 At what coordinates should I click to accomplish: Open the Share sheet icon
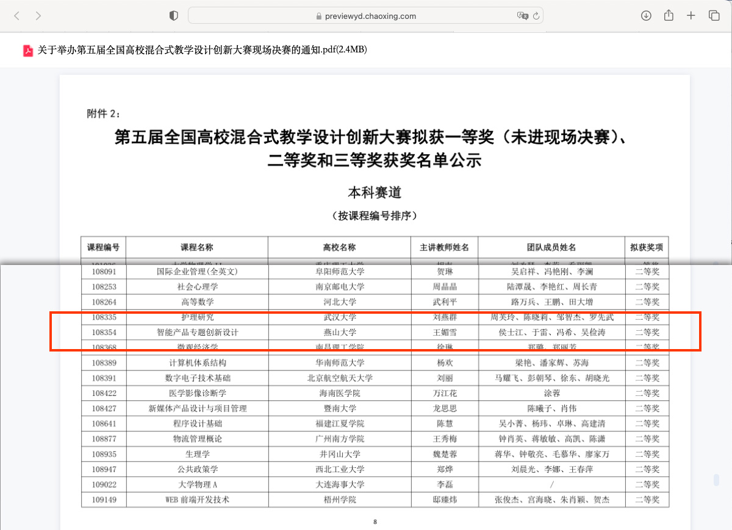[669, 16]
